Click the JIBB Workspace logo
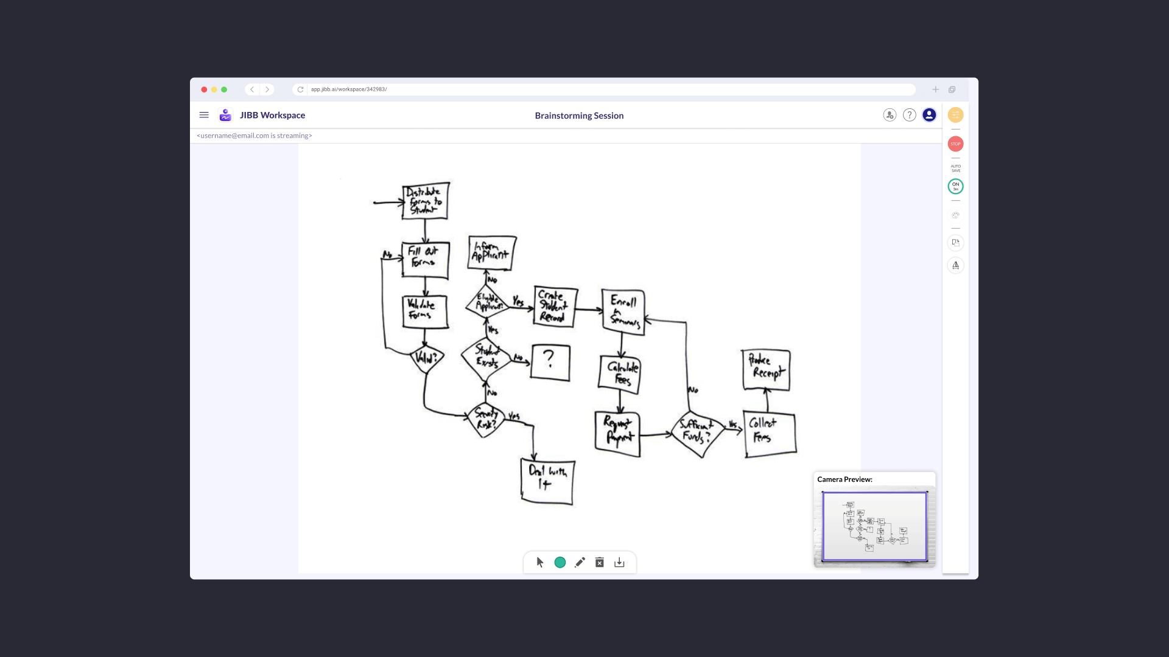 [225, 115]
